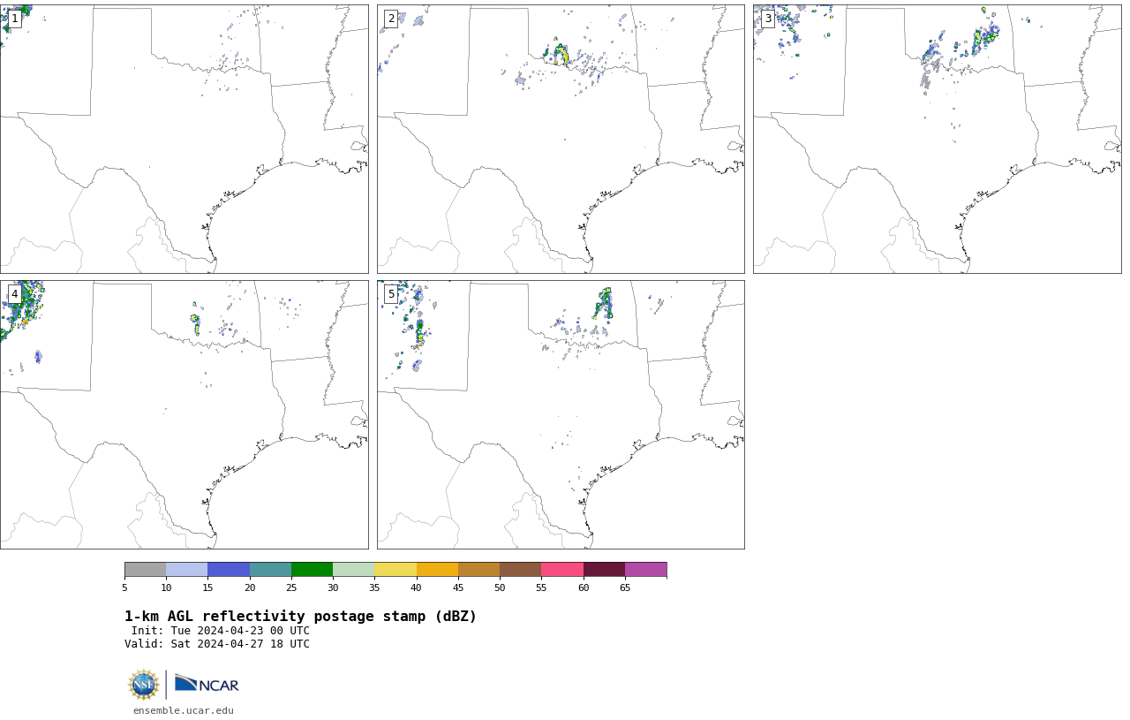Open ensemble member 5 reflectivity map
Viewport: 1130px width, 720px height.
(561, 414)
